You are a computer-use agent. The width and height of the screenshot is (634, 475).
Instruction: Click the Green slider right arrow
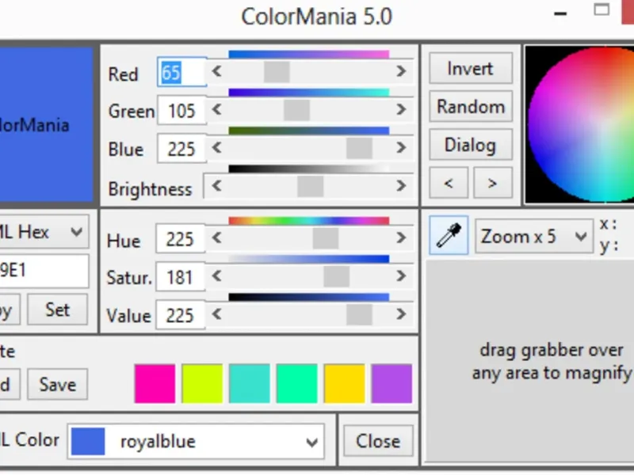(x=401, y=109)
